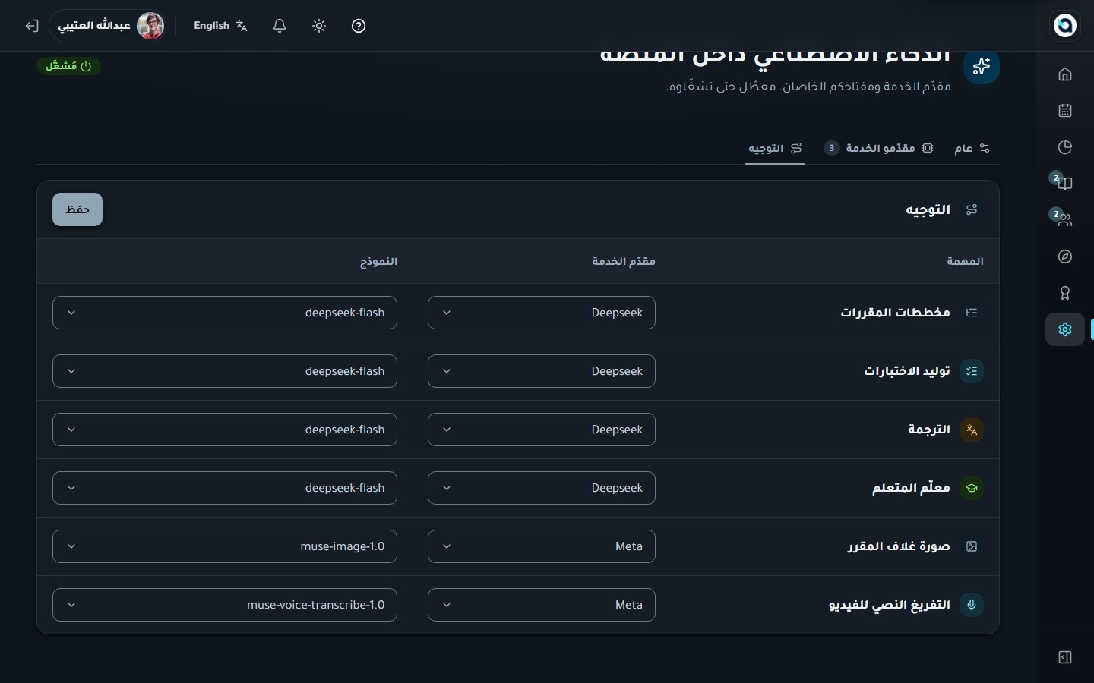Click the الترجمة row translate icon
This screenshot has width=1094, height=683.
click(x=971, y=430)
